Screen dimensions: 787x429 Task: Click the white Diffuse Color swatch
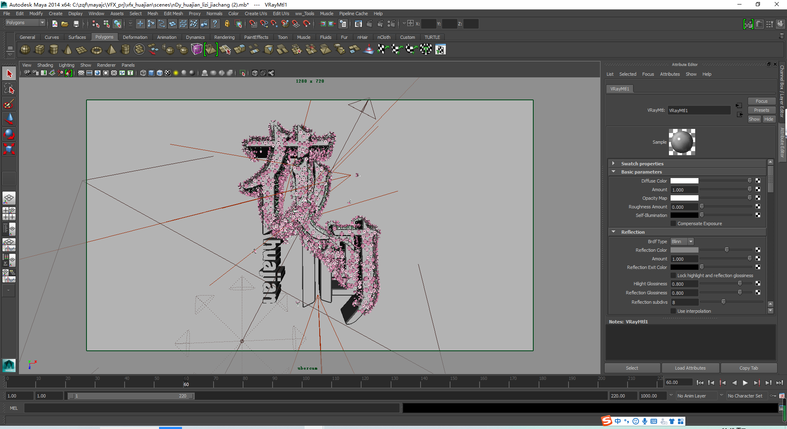click(x=684, y=181)
